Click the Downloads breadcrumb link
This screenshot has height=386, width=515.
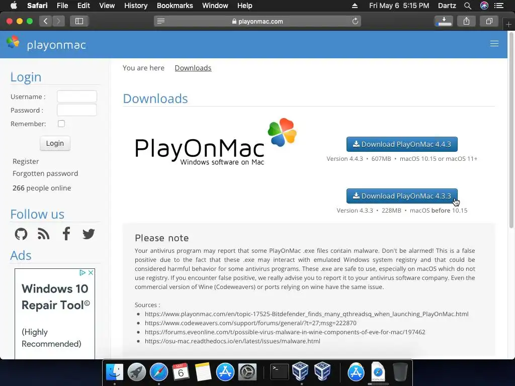[193, 68]
